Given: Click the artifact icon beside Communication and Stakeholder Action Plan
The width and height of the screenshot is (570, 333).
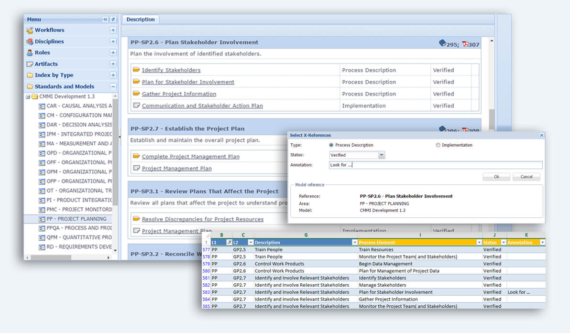Looking at the screenshot, I should 136,106.
